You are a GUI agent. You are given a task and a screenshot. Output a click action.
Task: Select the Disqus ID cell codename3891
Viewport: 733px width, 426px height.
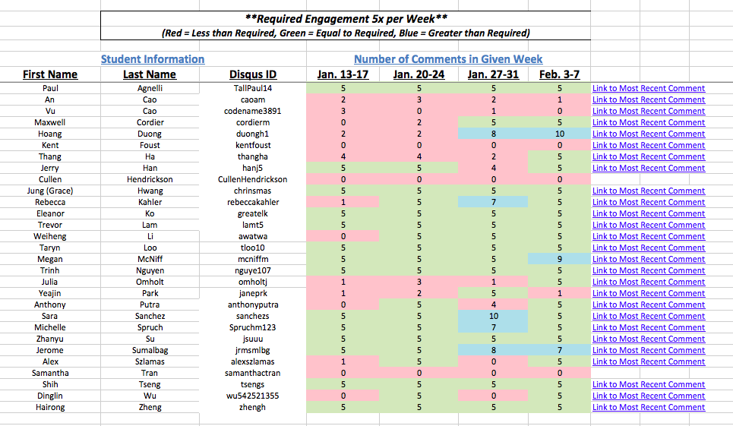pos(253,111)
